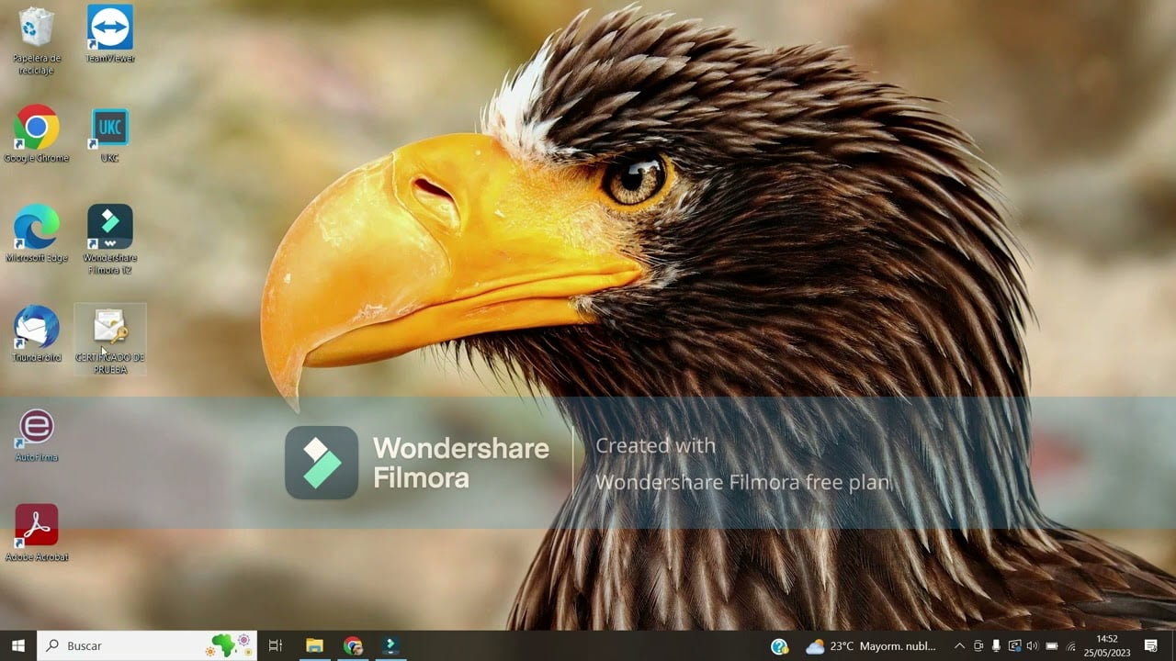Open the Windows Start menu
Image resolution: width=1176 pixels, height=661 pixels.
tap(17, 645)
